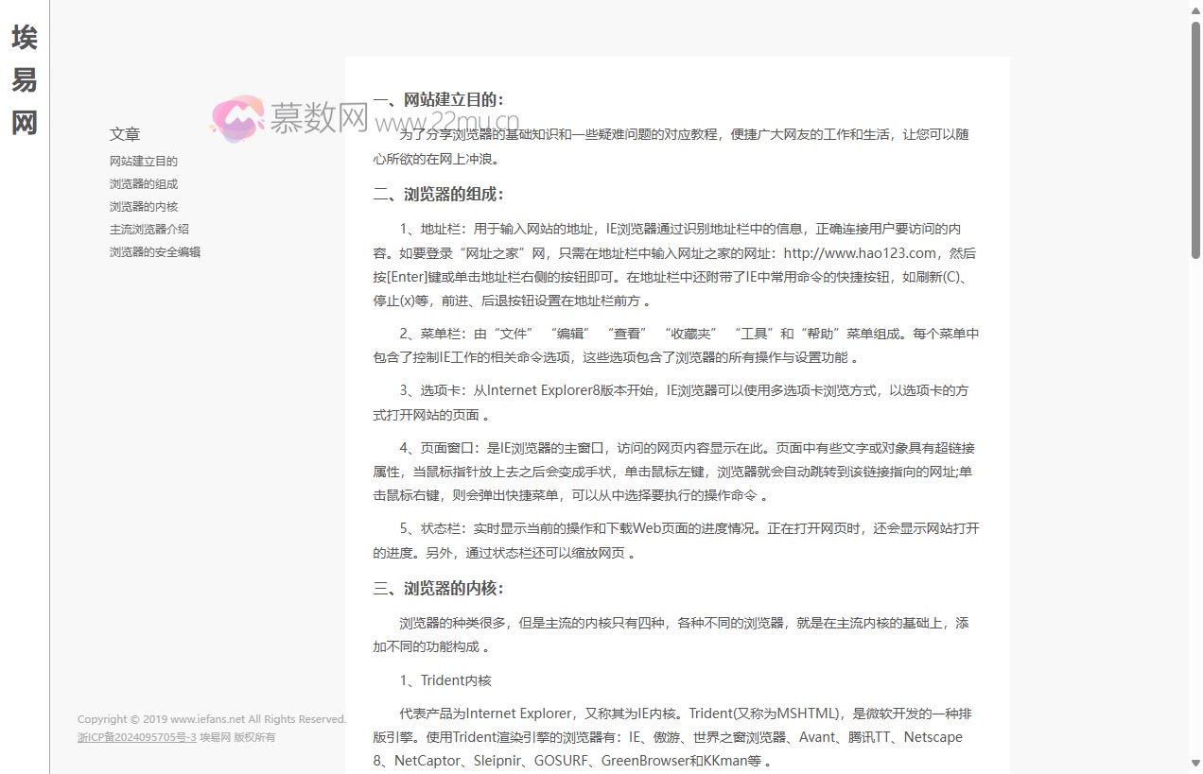This screenshot has width=1203, height=774.
Task: Open sidebar article link 网站建立目的
Action: point(143,161)
